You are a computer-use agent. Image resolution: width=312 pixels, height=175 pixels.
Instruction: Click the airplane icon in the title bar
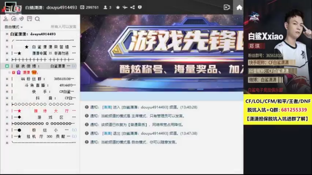(125, 7)
